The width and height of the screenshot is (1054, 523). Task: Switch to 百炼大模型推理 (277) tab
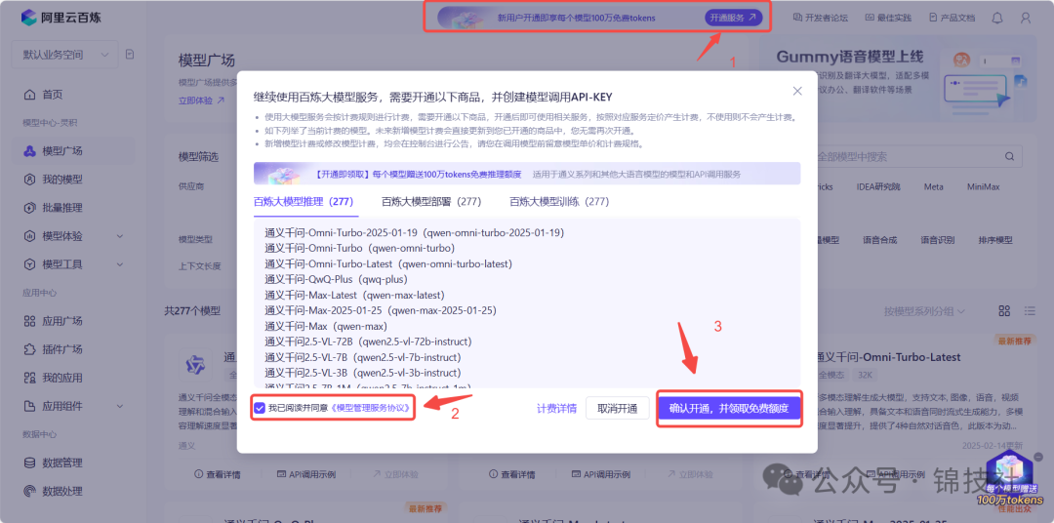tap(304, 201)
